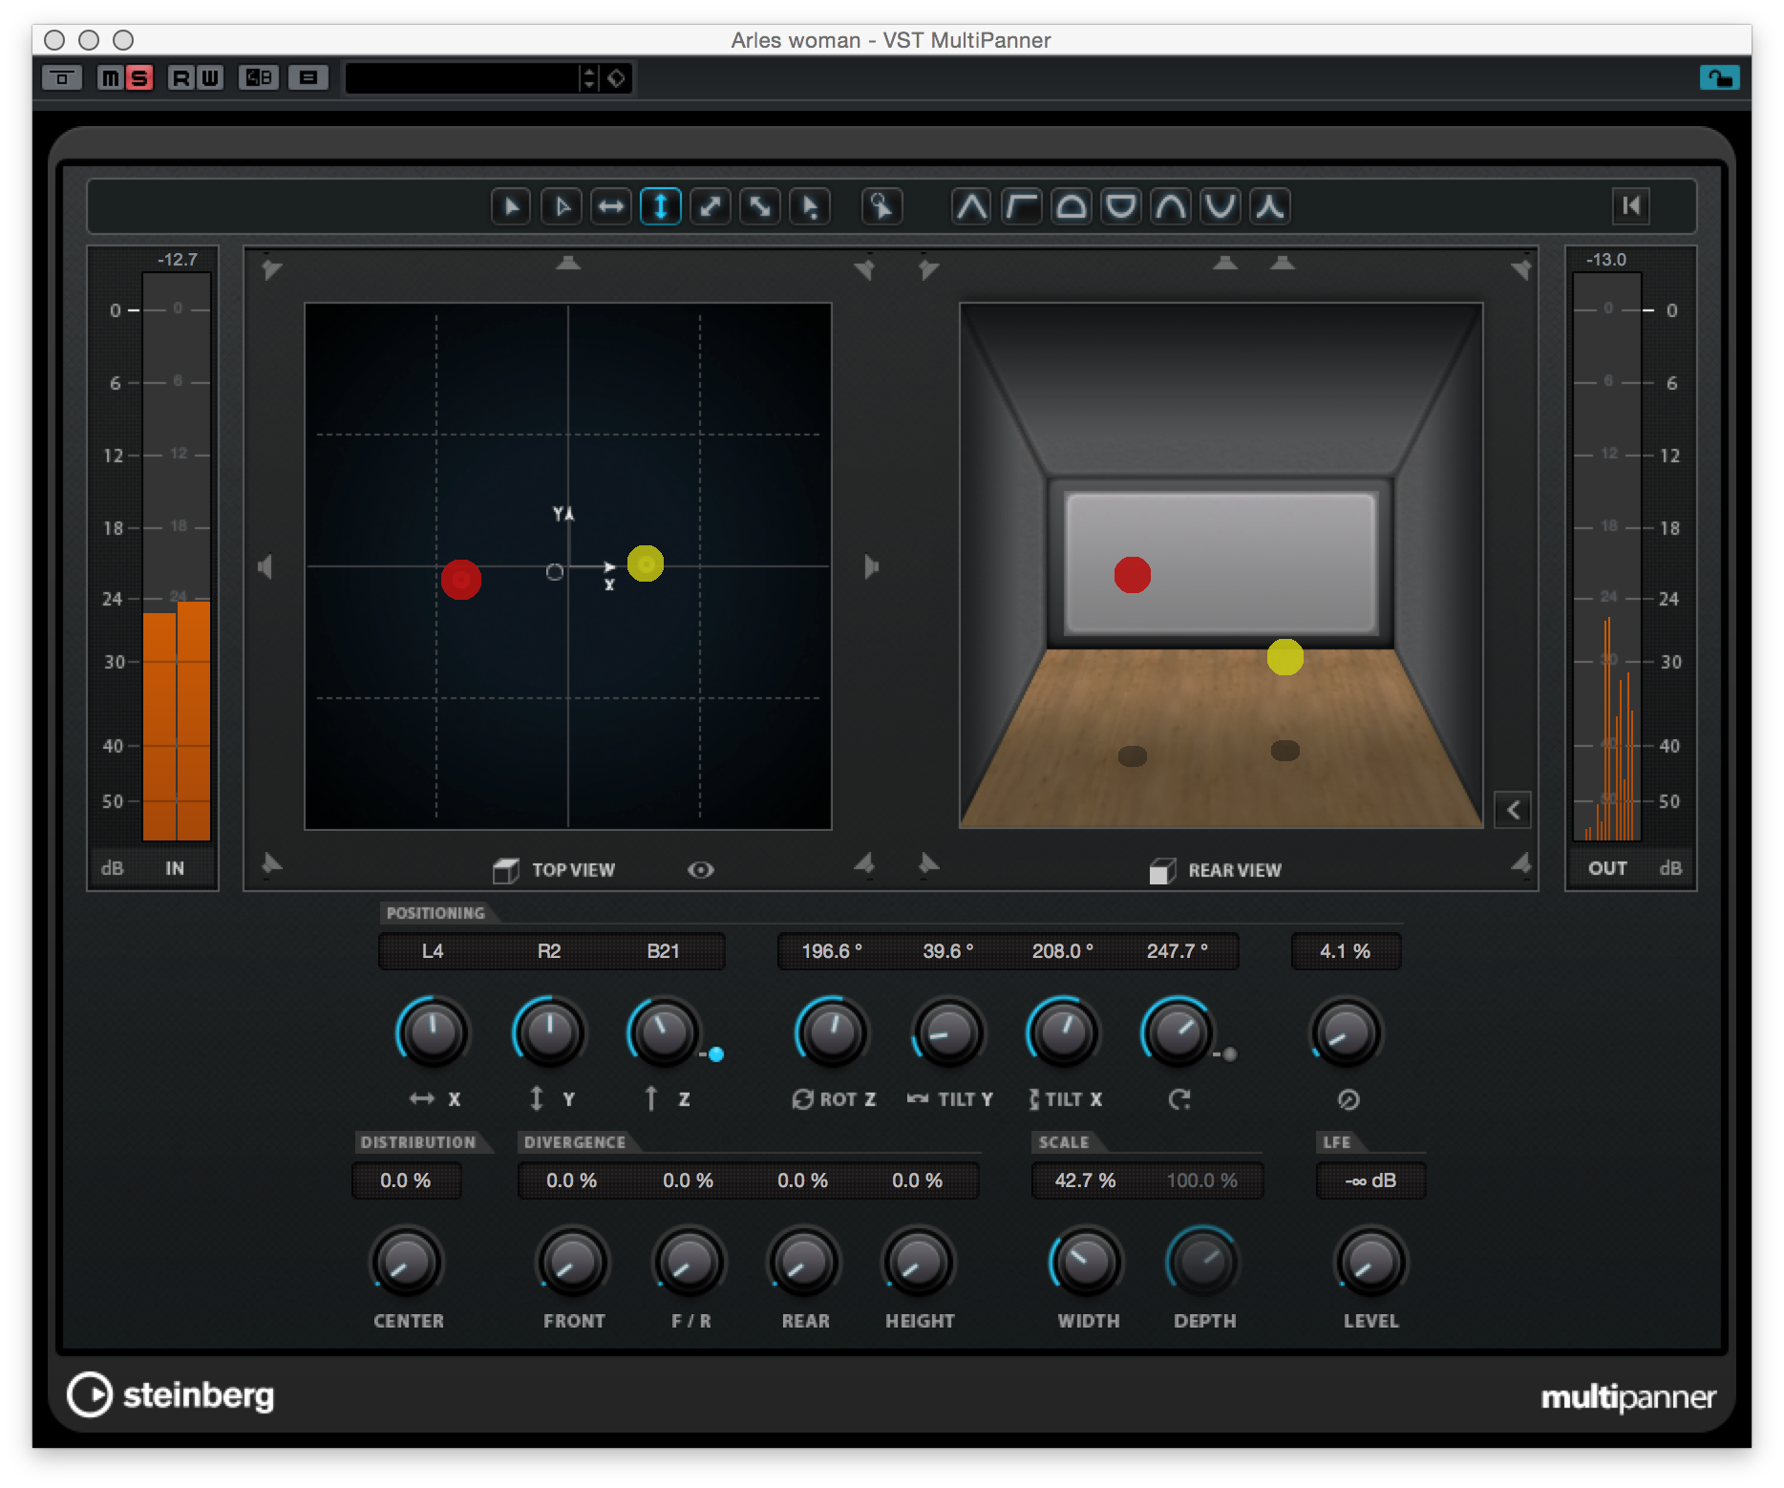Click the FRONT divergence 0.0 % value
The image size is (1784, 1488).
tap(571, 1180)
